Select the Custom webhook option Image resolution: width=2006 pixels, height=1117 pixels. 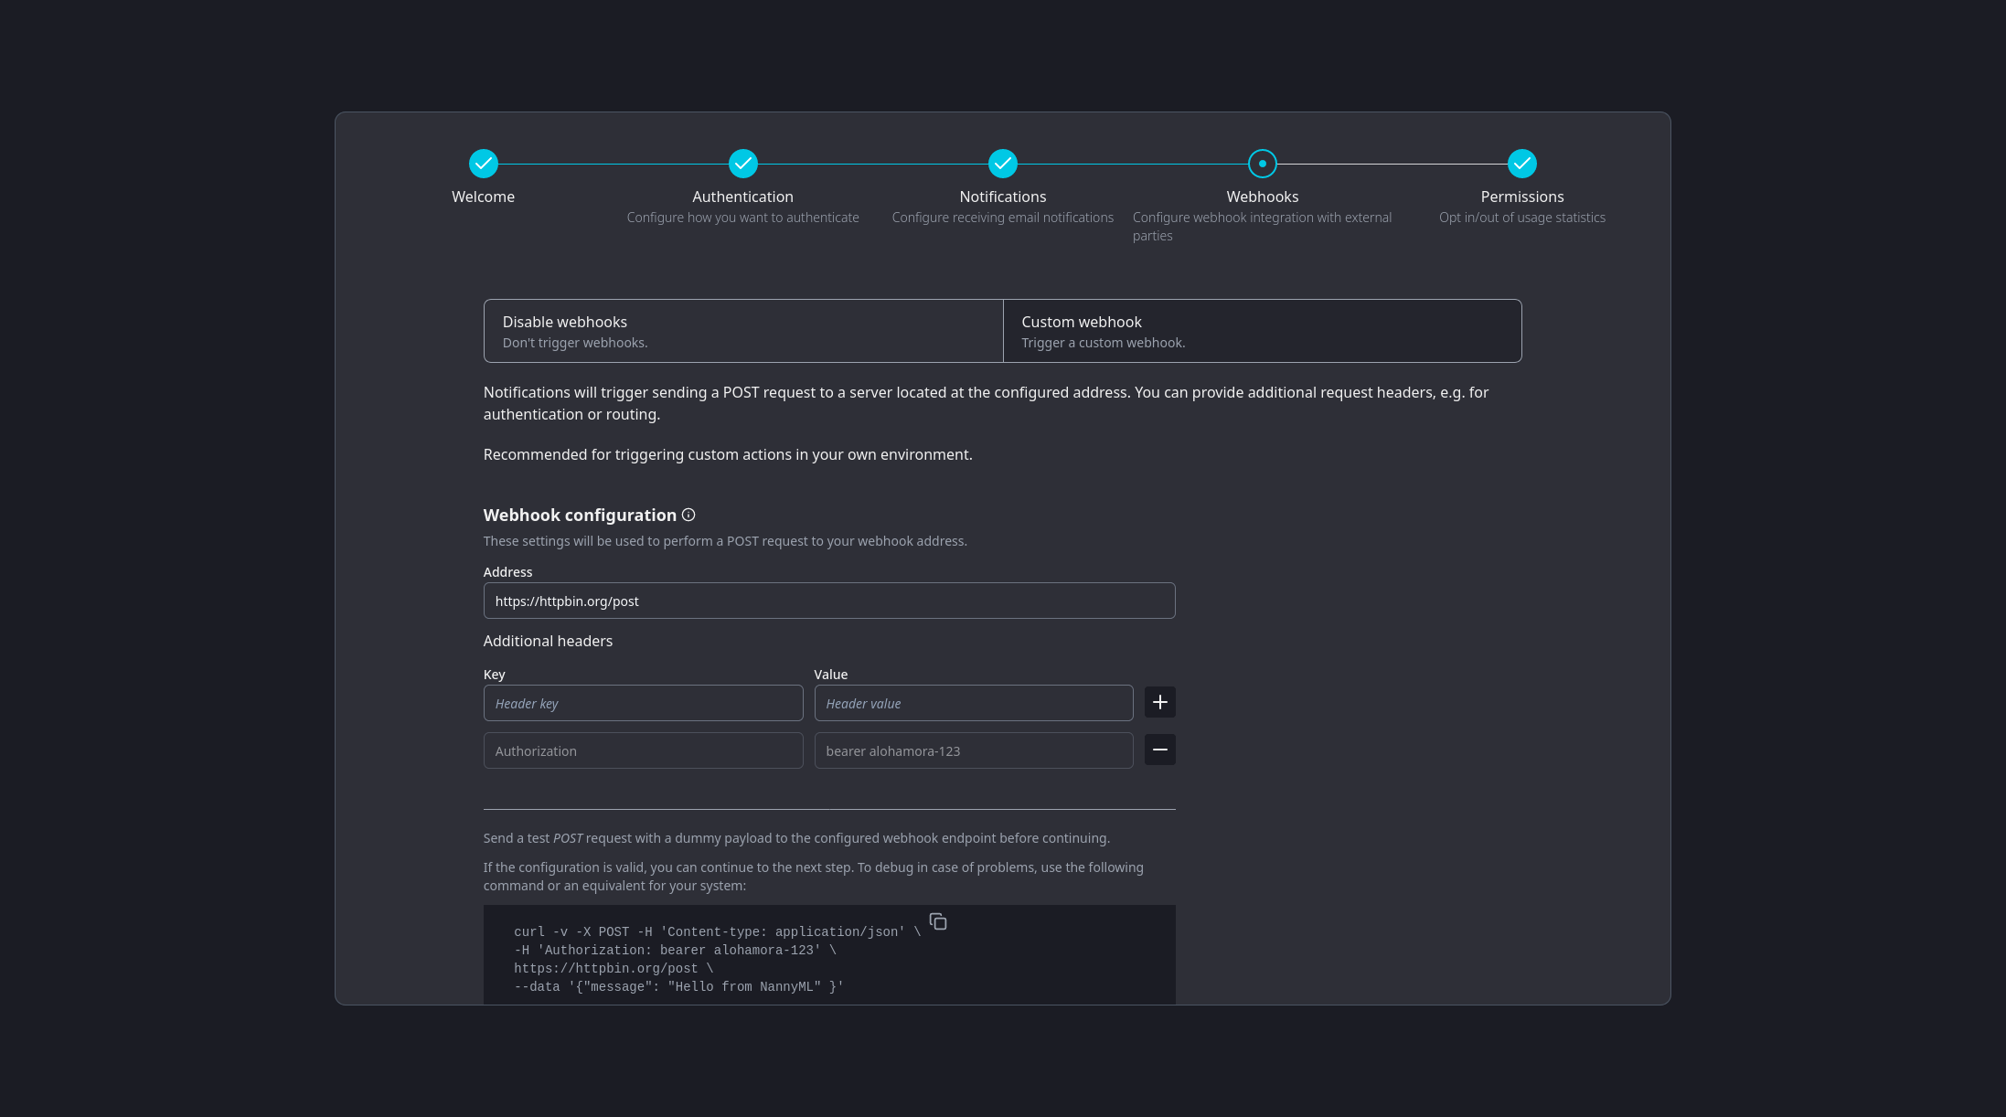[x=1262, y=331]
